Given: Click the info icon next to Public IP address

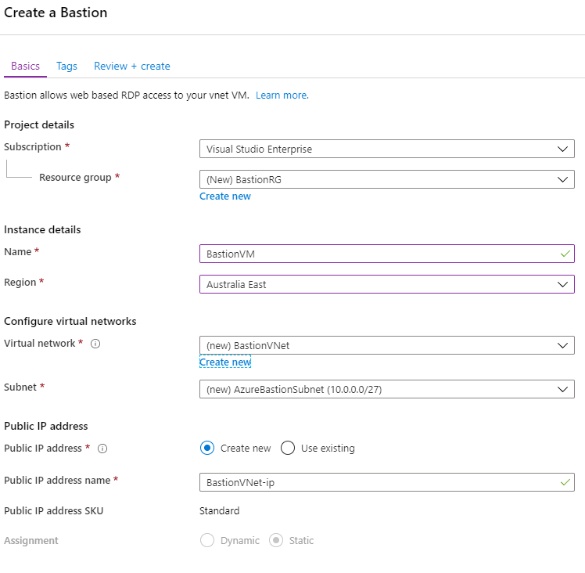Looking at the screenshot, I should coord(102,449).
